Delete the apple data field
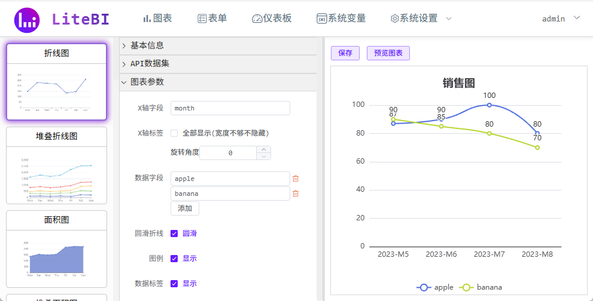The image size is (593, 301). (296, 179)
